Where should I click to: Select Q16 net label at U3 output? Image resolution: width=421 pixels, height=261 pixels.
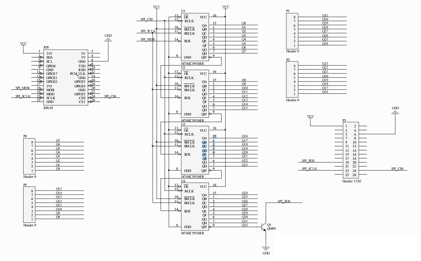pyautogui.click(x=245, y=136)
